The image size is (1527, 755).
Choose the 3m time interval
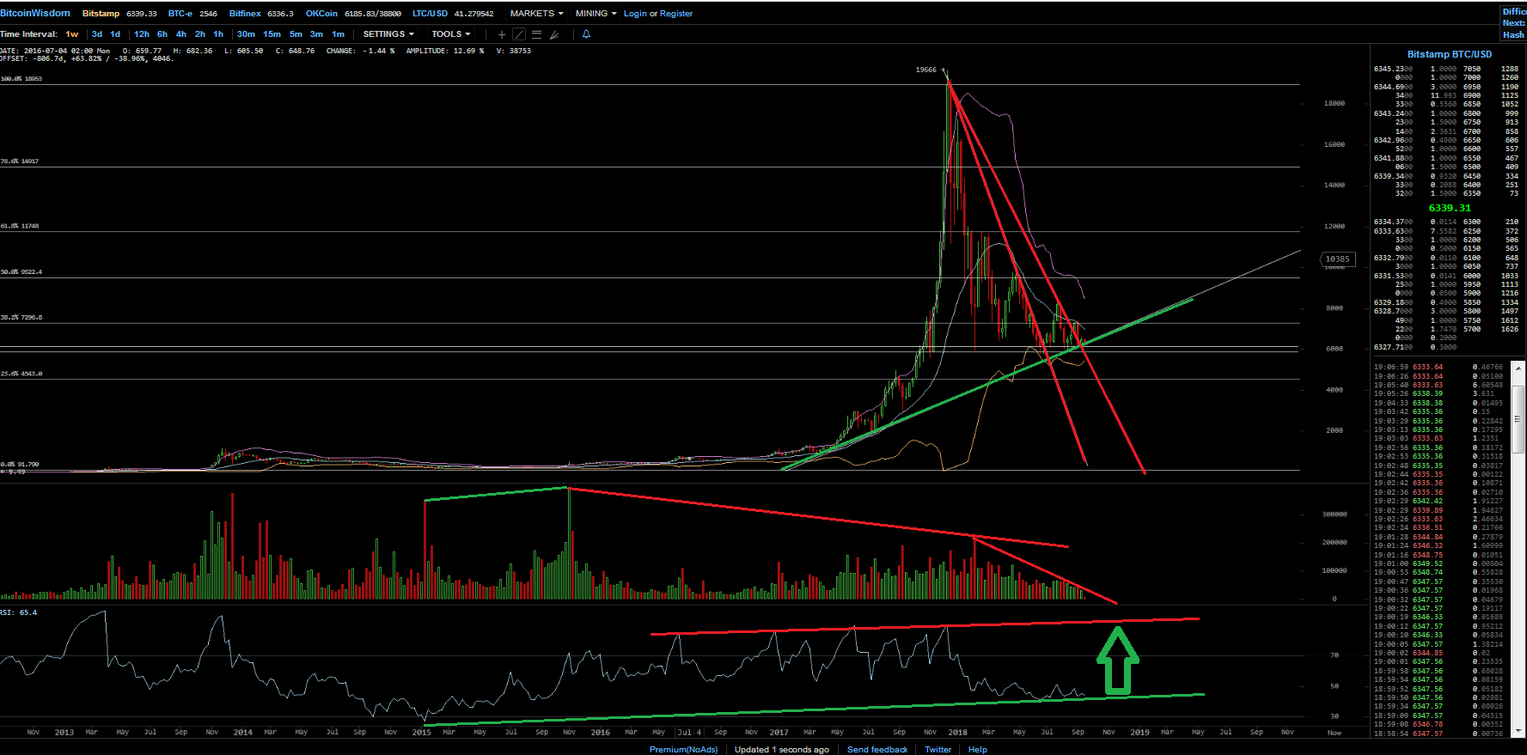pos(316,34)
